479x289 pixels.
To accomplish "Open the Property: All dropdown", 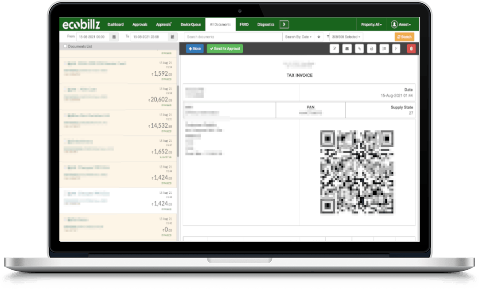I will click(371, 24).
